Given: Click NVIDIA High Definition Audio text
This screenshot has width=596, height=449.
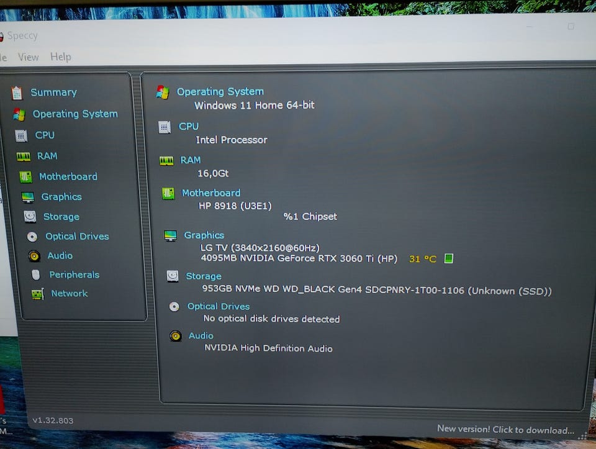Looking at the screenshot, I should click(268, 348).
